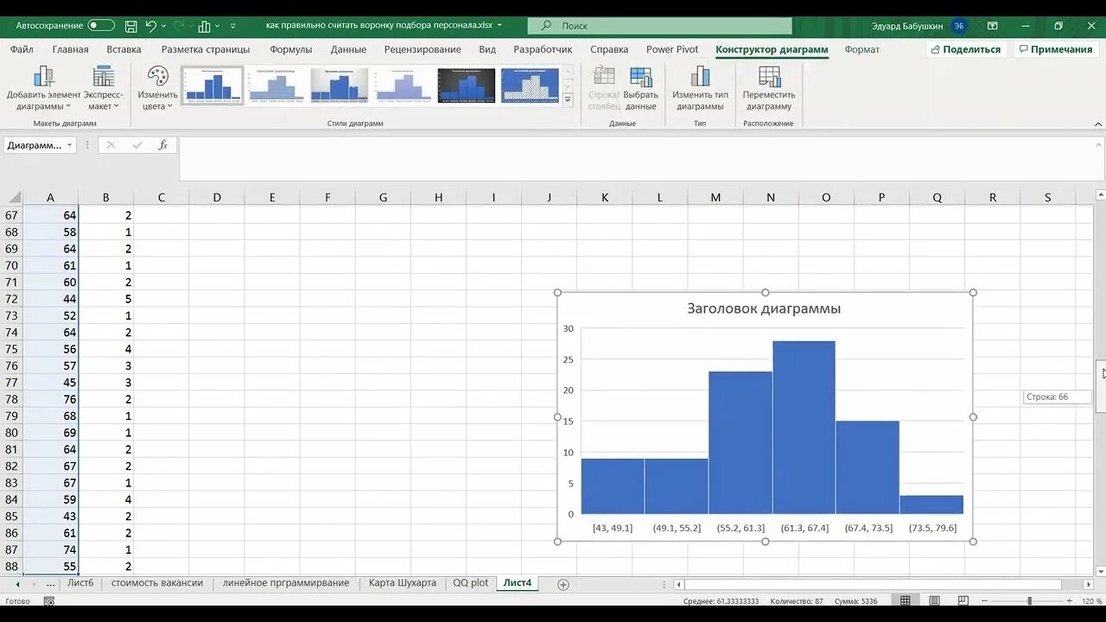
Task: Collapse the ribbon with the chevron
Action: [1097, 123]
